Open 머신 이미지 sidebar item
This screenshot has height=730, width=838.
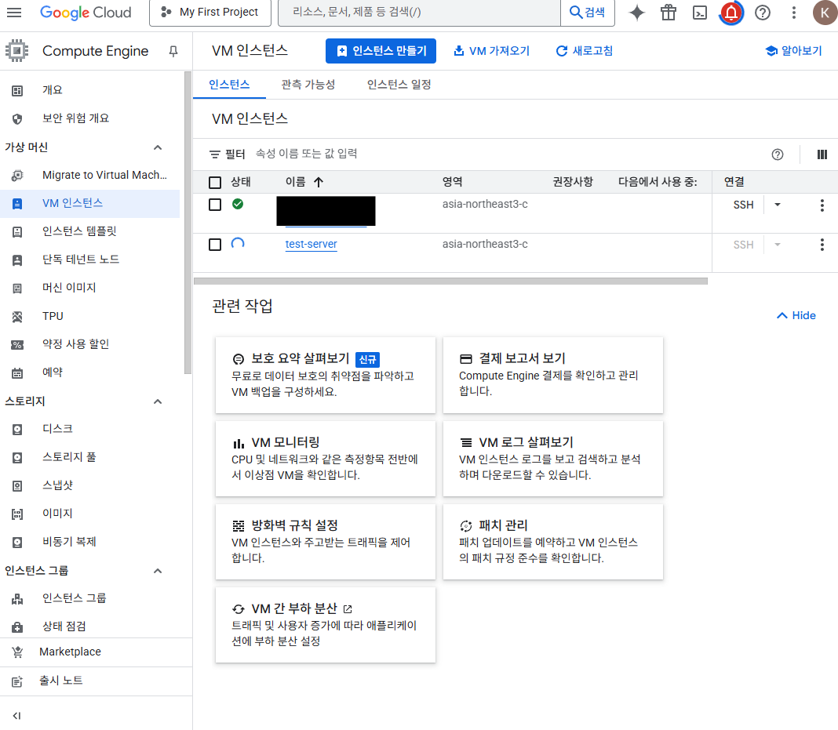pyautogui.click(x=89, y=288)
